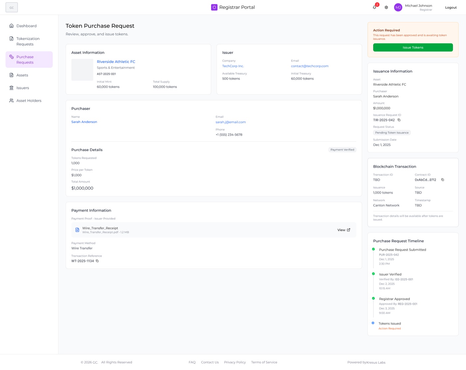Copy transaction reference WT-2025-1134
Viewport: 466px width, 370px height.
tap(97, 261)
